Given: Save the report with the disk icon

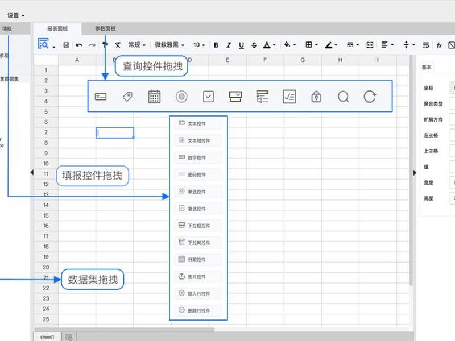Looking at the screenshot, I should [x=66, y=45].
